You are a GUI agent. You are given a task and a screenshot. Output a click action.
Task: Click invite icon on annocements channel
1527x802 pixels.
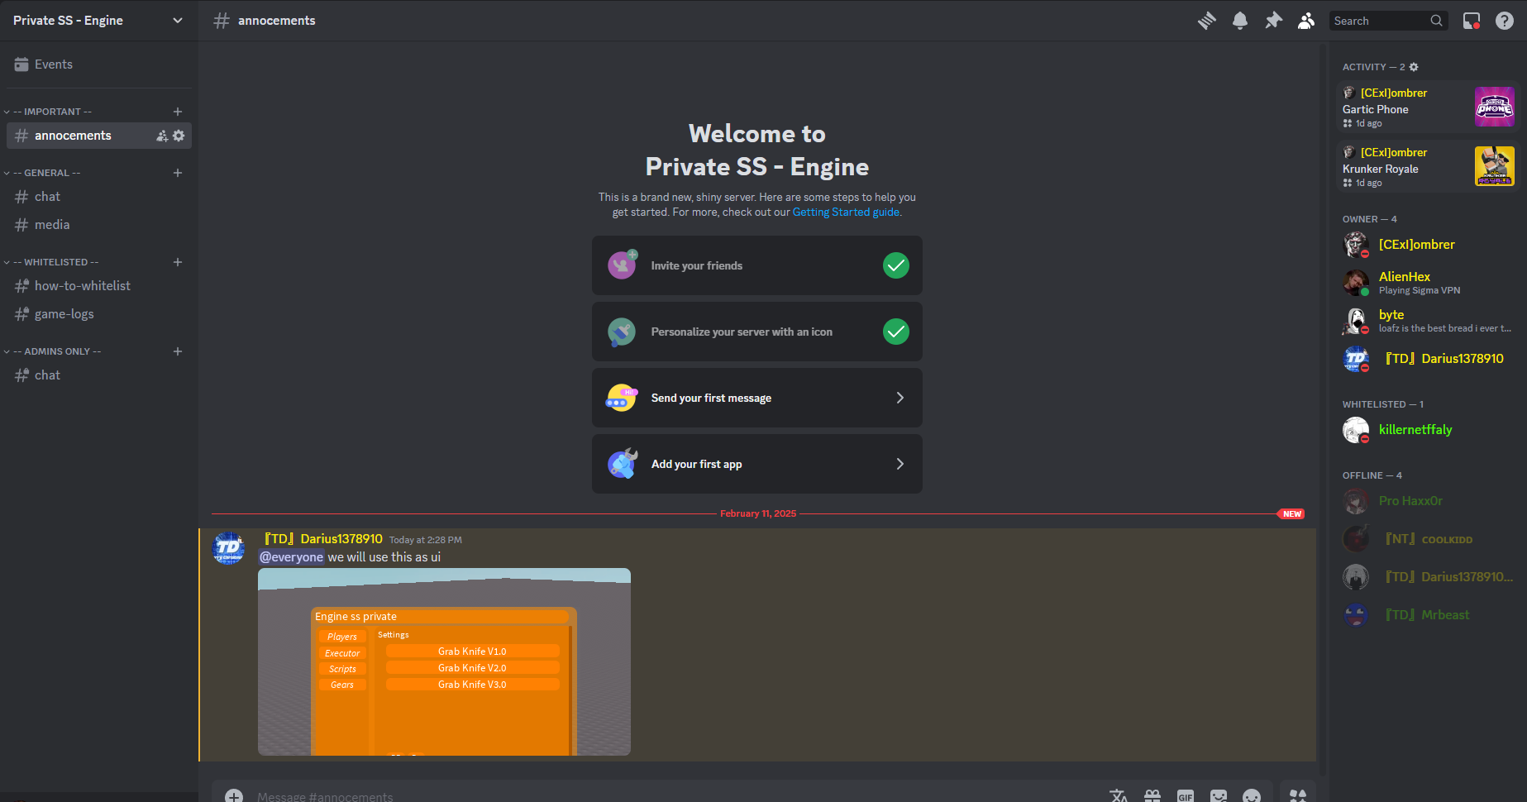point(162,136)
